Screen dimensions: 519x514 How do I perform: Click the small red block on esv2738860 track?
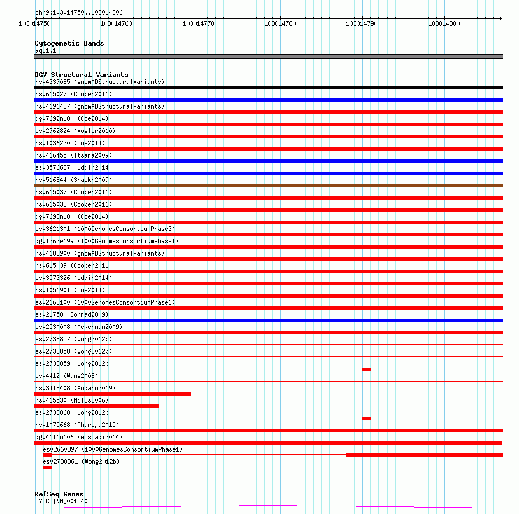[x=366, y=418]
